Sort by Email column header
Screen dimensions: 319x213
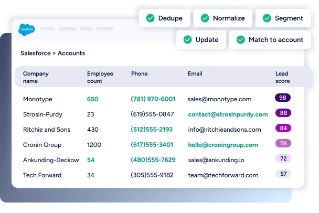195,73
